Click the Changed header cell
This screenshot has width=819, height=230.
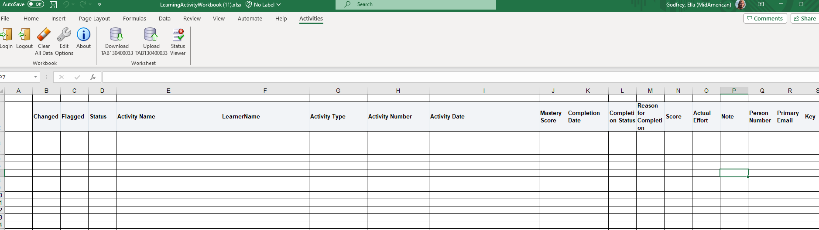[46, 116]
